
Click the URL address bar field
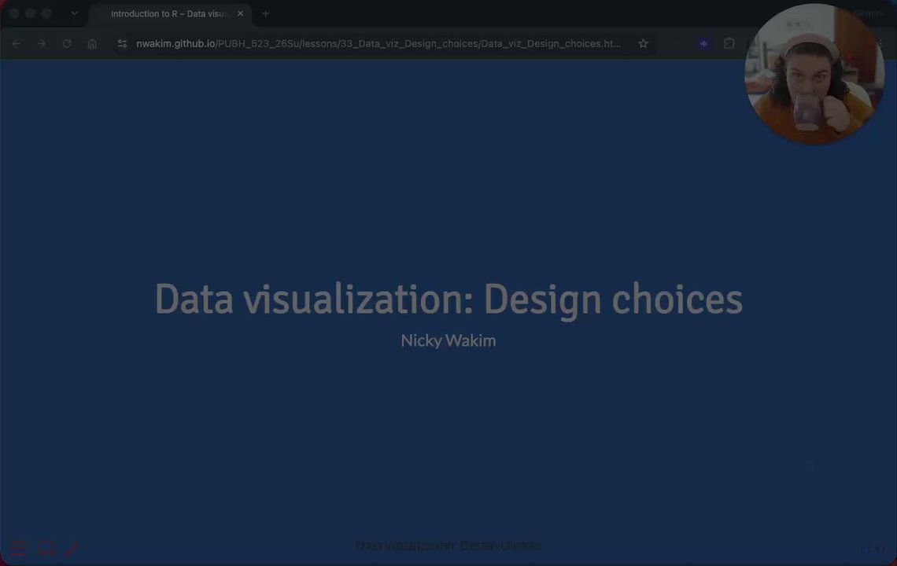pos(378,43)
